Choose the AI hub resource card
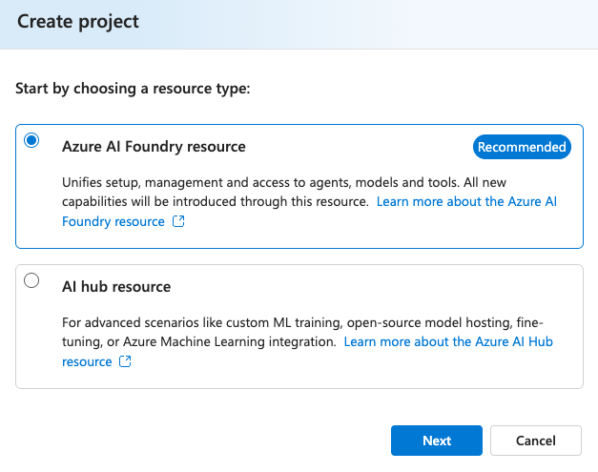Screen dimensions: 598x472 click(x=299, y=327)
